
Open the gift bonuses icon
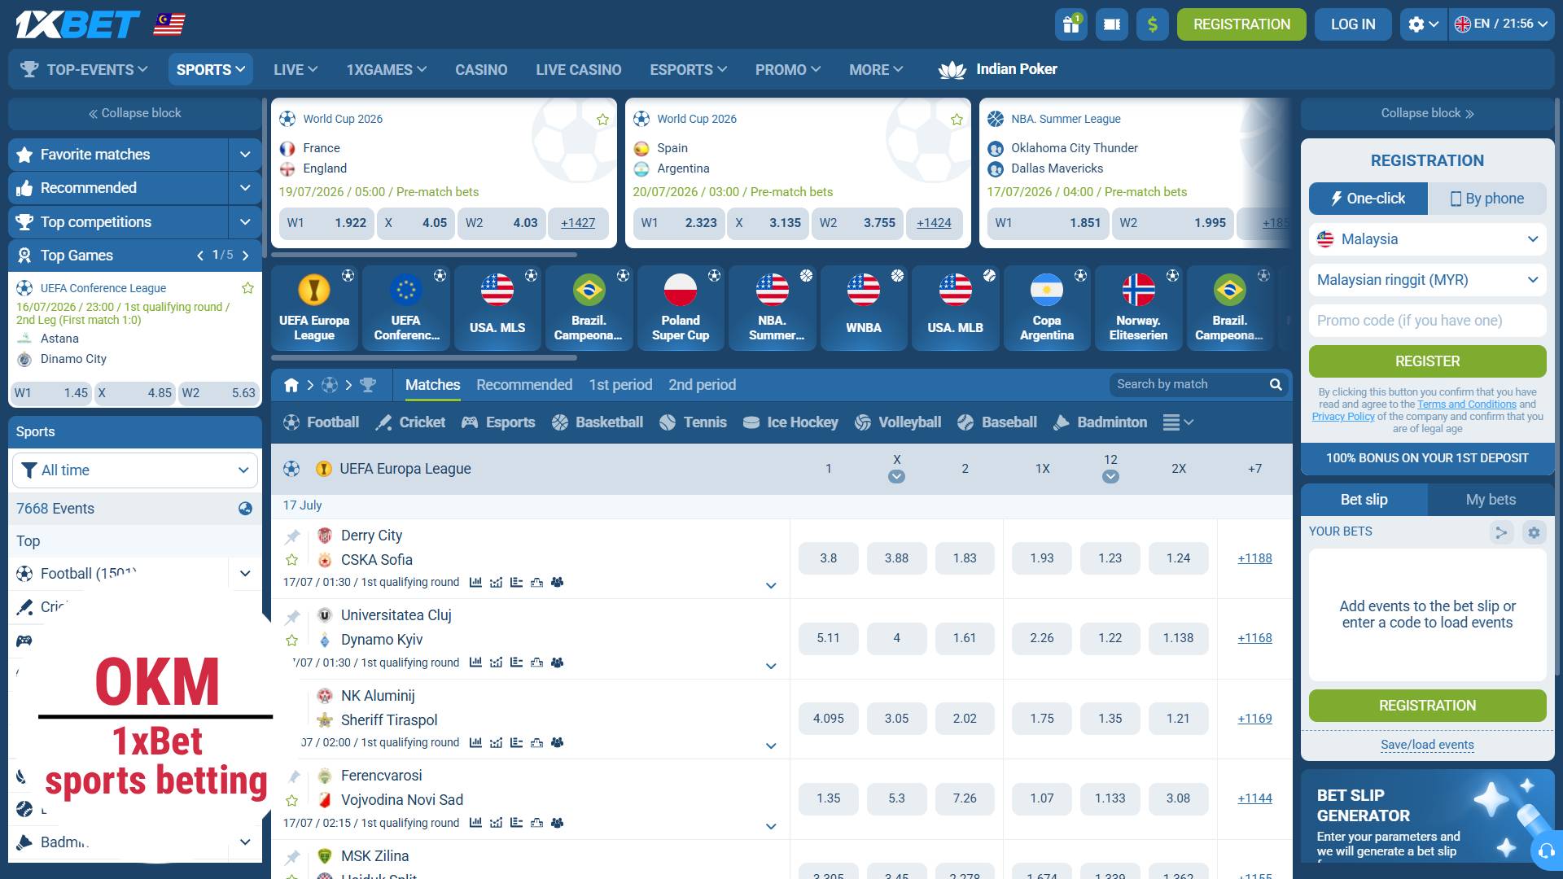[x=1071, y=24]
